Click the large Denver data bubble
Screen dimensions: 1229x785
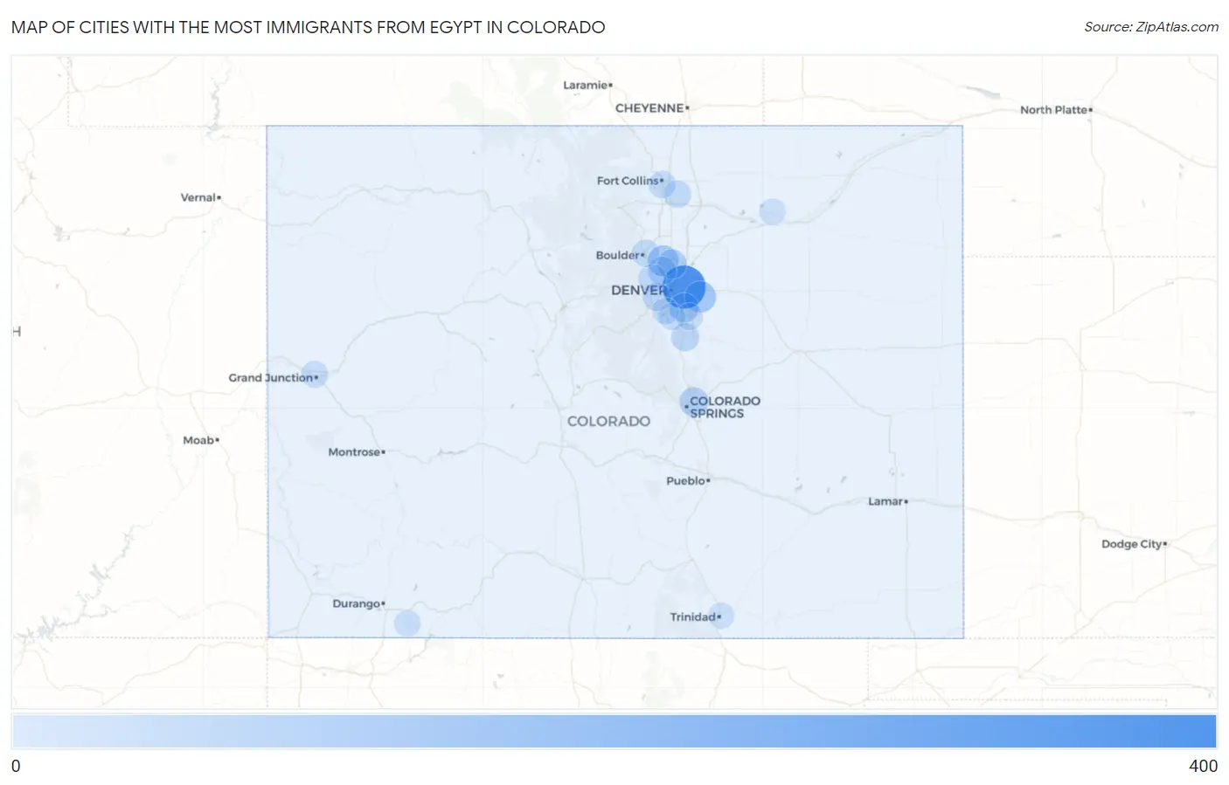point(684,286)
